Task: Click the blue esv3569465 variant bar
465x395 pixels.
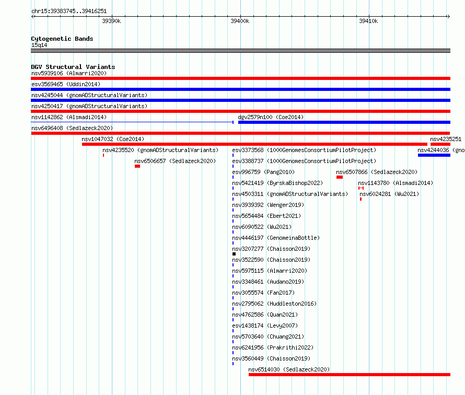Action: (x=240, y=89)
